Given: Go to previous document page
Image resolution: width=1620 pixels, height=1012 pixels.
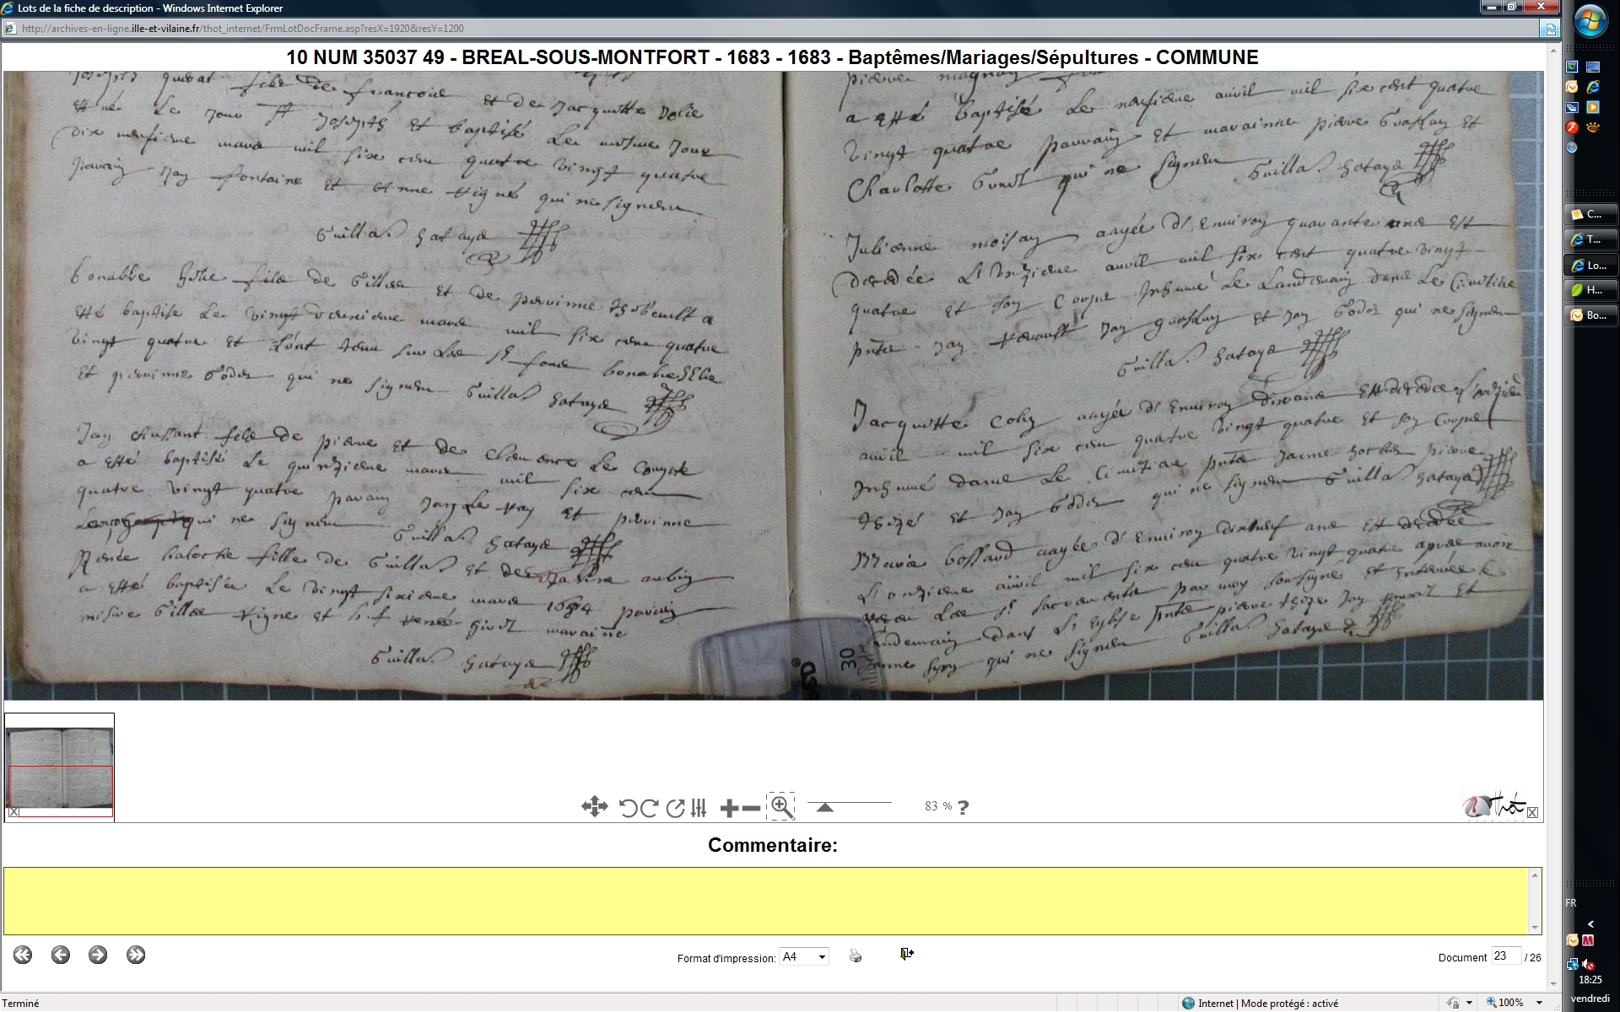Looking at the screenshot, I should pyautogui.click(x=61, y=955).
